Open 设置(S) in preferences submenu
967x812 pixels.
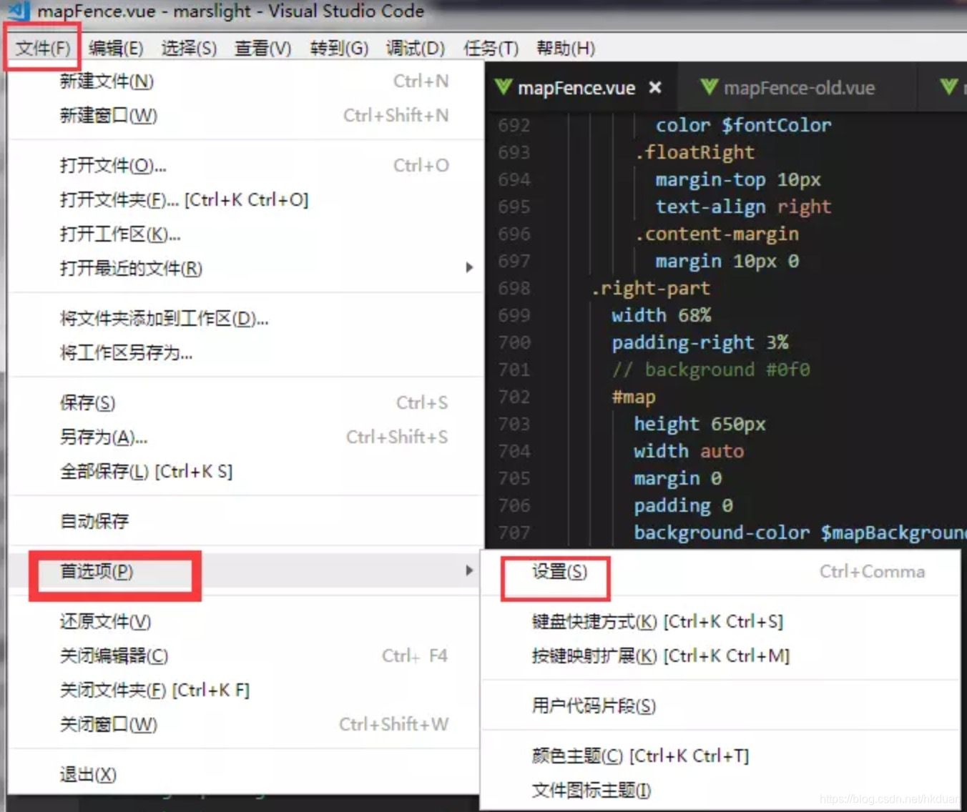pos(720,572)
